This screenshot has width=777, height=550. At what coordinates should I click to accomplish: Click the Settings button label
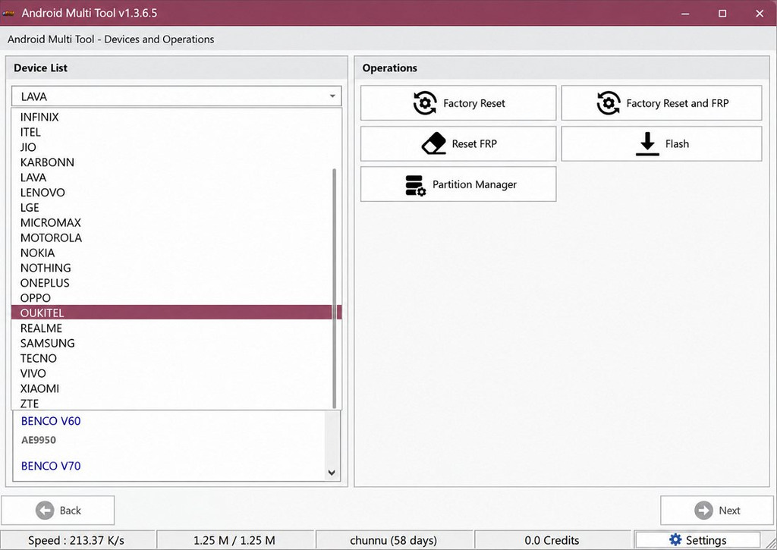(x=706, y=540)
